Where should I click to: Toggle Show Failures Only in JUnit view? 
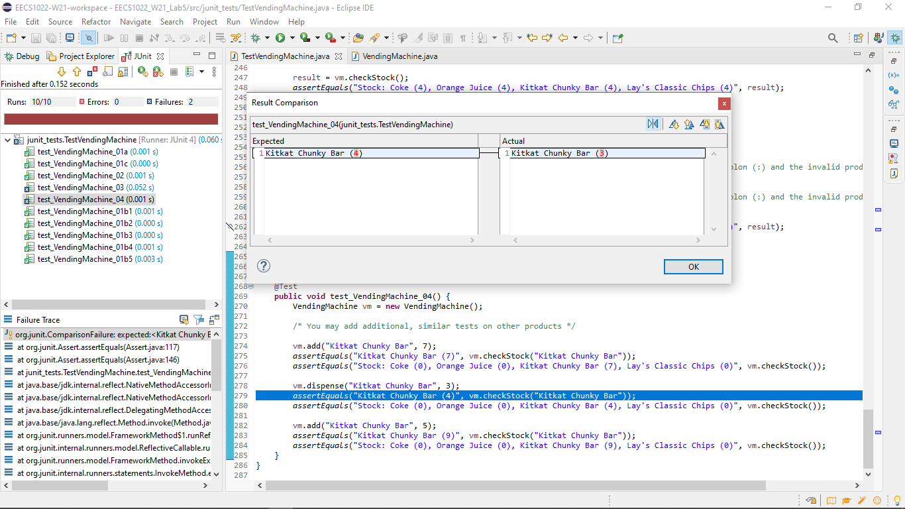coord(92,72)
